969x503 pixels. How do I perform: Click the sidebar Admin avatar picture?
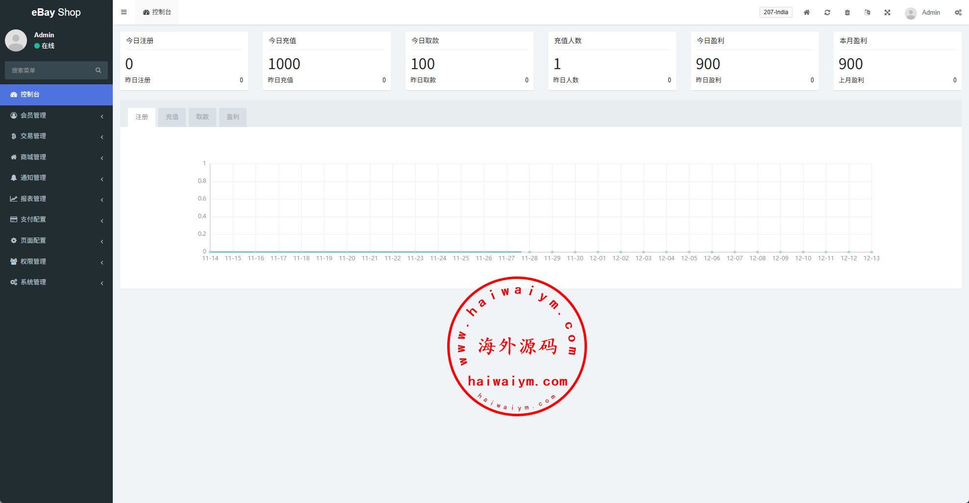[16, 40]
